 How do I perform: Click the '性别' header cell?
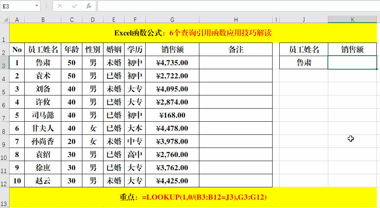pos(93,49)
